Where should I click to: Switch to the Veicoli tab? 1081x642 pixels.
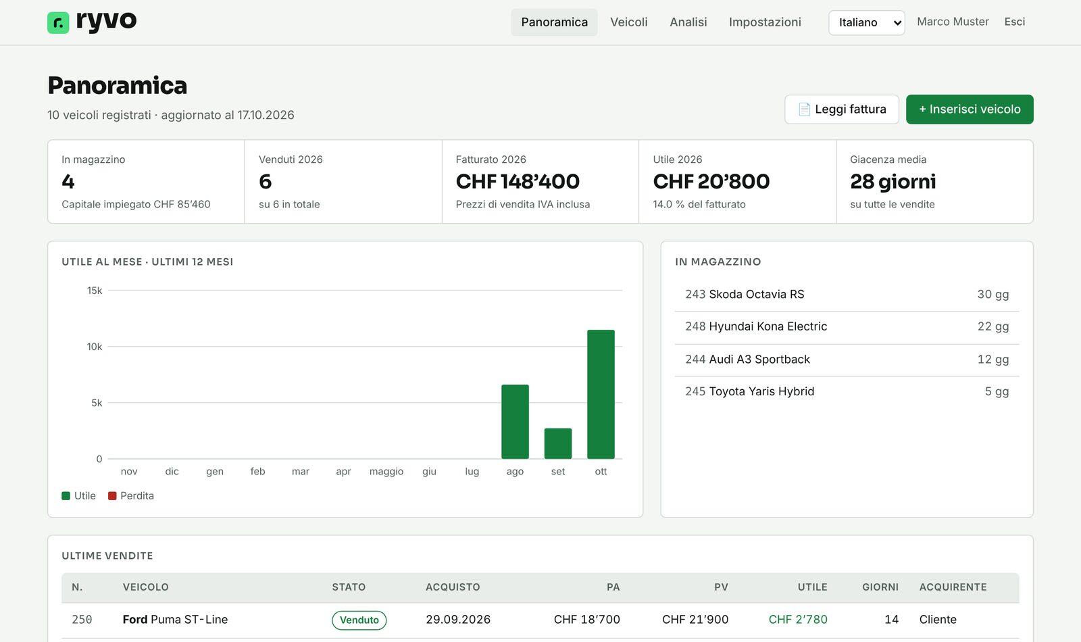(x=628, y=22)
